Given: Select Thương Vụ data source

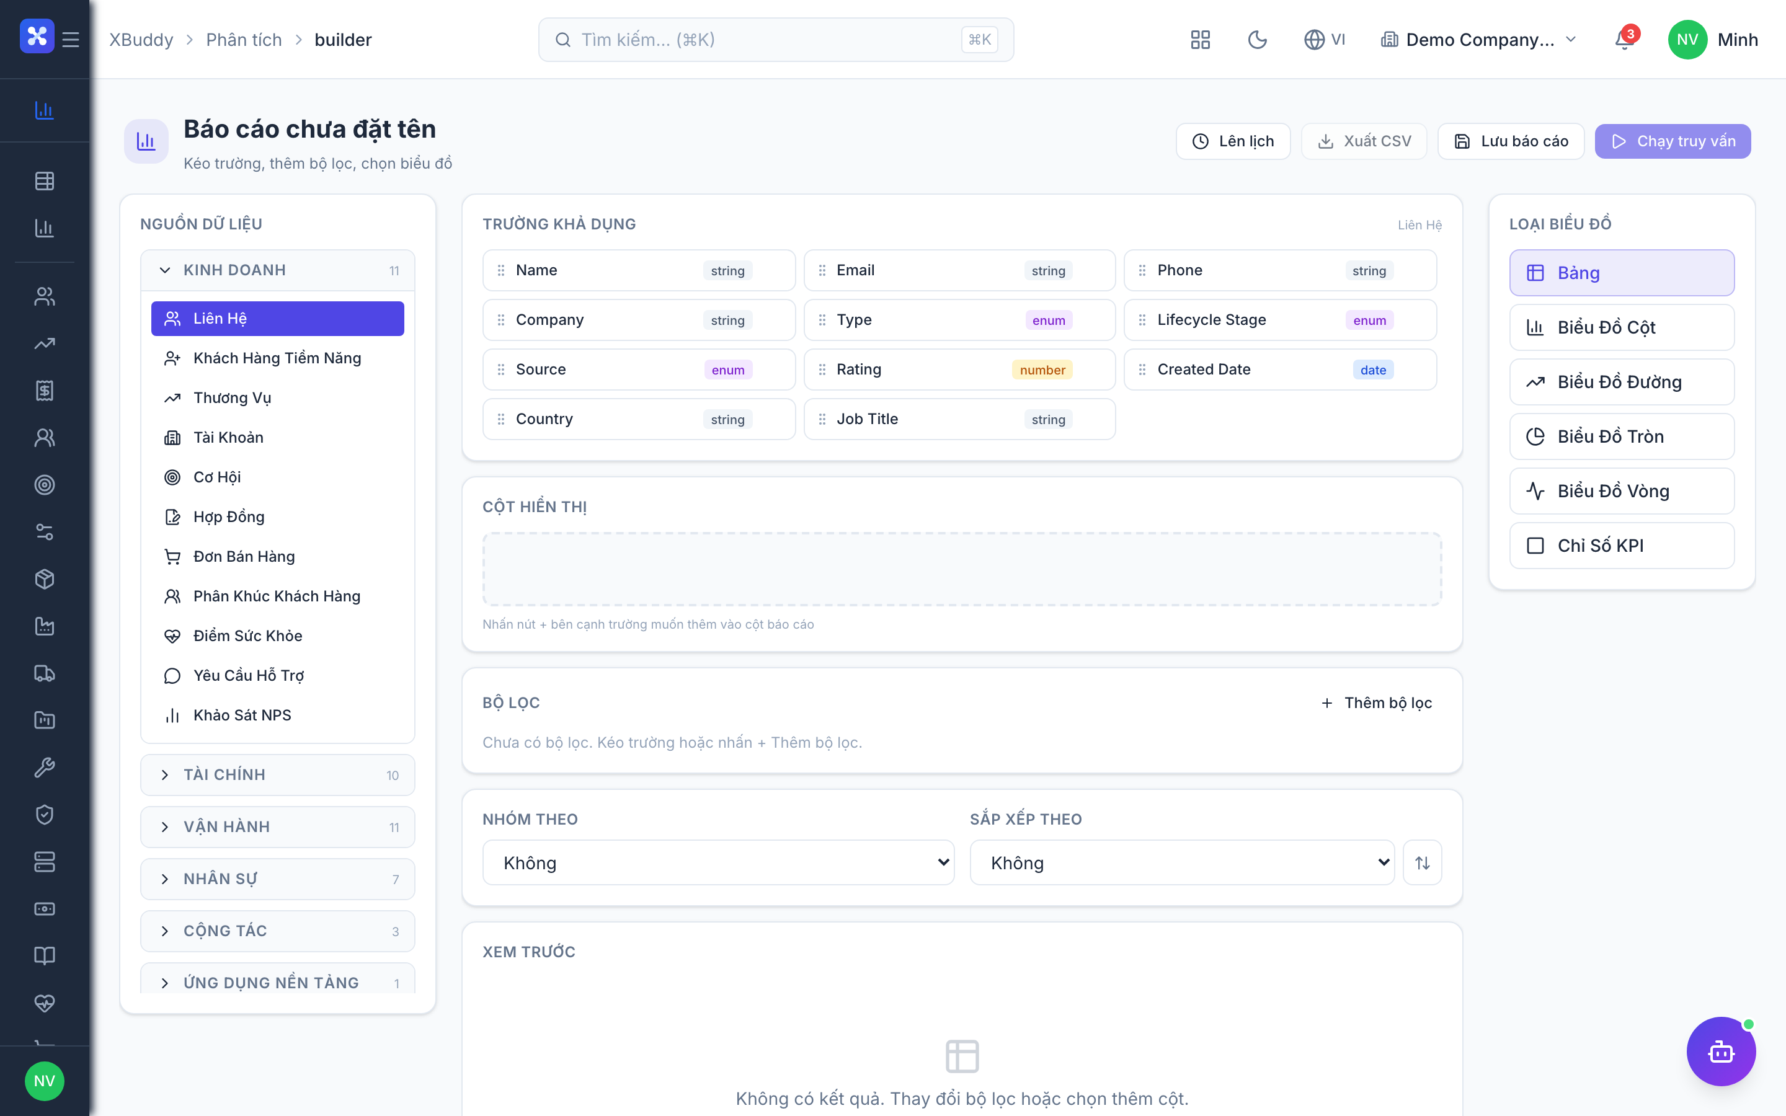Looking at the screenshot, I should pyautogui.click(x=277, y=398).
